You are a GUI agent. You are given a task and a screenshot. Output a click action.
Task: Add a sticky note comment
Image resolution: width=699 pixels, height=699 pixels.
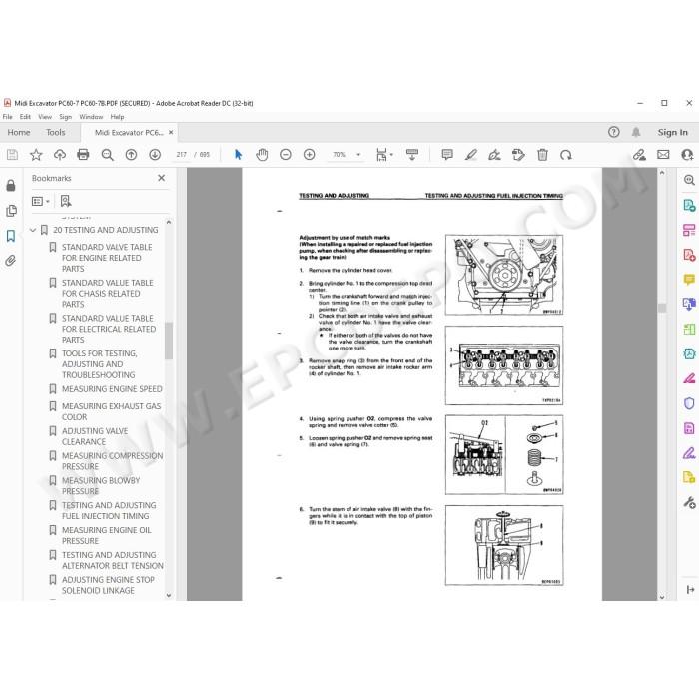[447, 155]
